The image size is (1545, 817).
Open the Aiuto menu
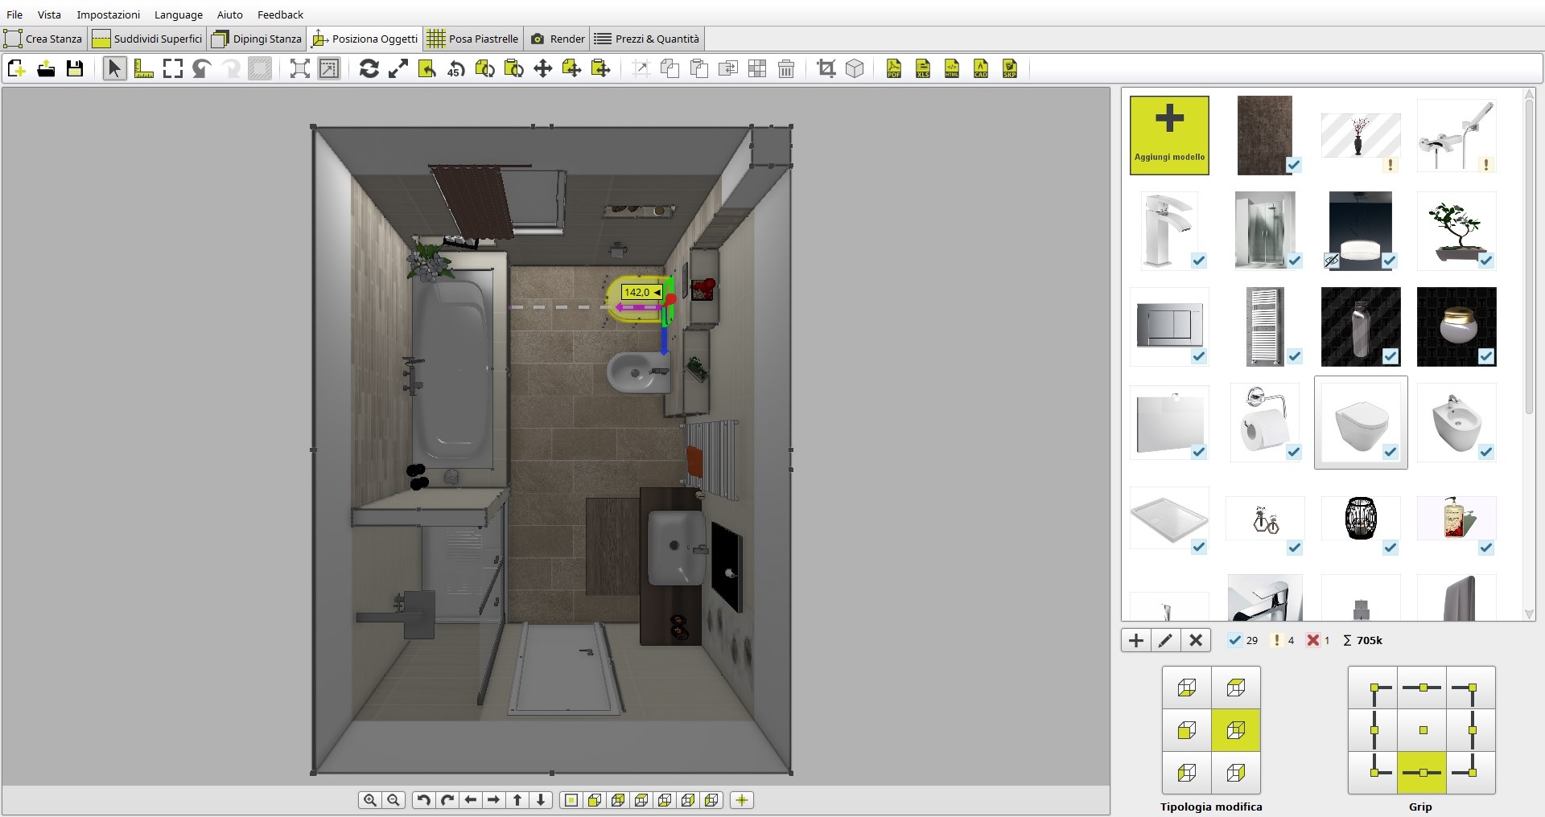point(229,14)
